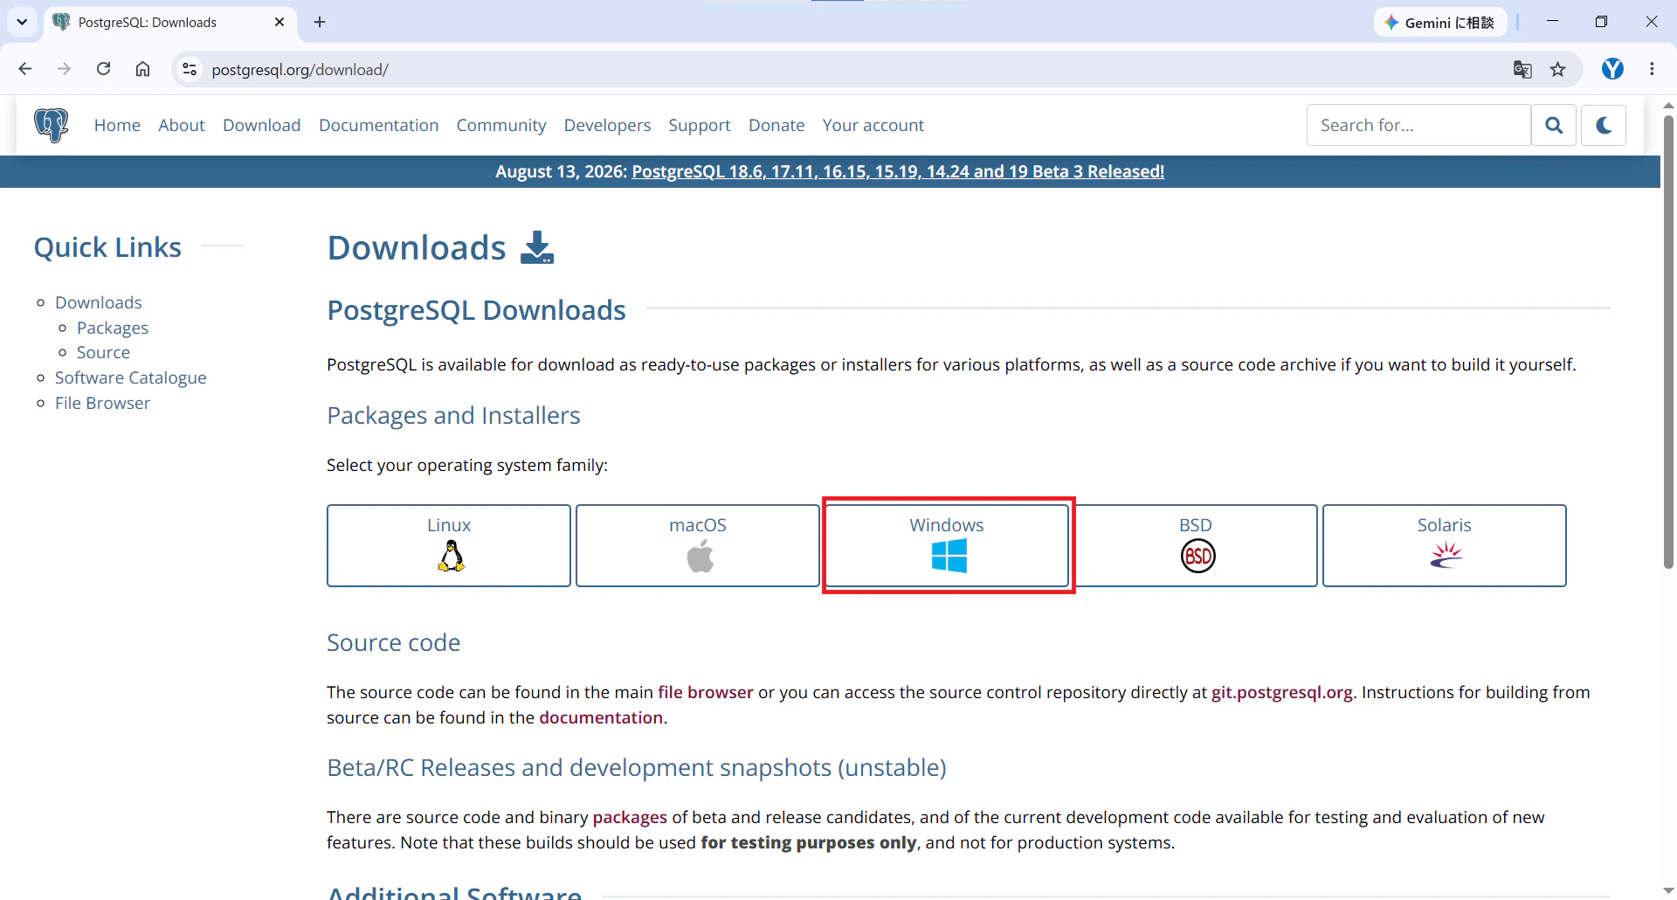The image size is (1677, 900).
Task: Open the Developers menu item
Action: pos(608,125)
